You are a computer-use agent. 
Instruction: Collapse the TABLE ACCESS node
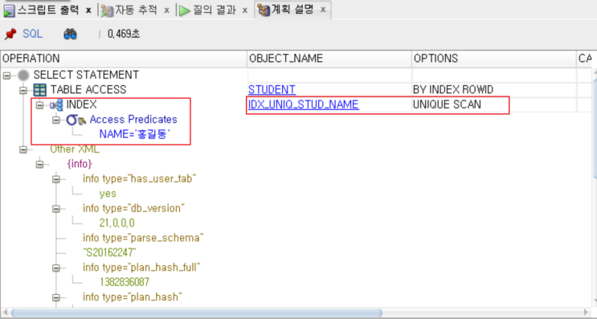pos(23,90)
